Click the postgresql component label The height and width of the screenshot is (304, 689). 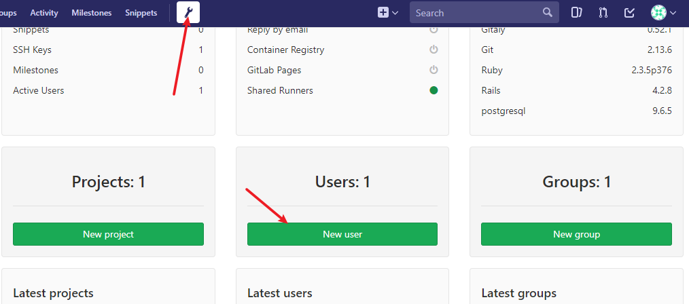tap(503, 111)
